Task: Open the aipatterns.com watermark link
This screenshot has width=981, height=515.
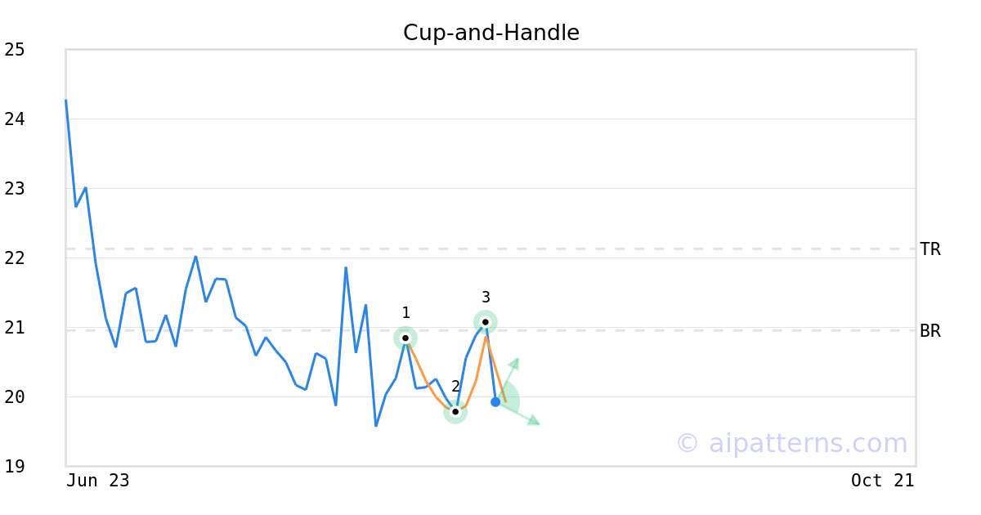Action: 791,443
